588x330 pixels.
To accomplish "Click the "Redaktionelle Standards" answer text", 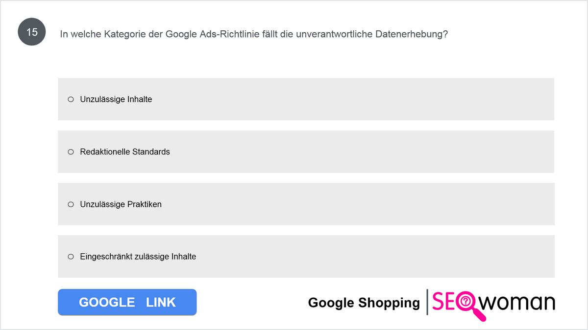I will (125, 152).
